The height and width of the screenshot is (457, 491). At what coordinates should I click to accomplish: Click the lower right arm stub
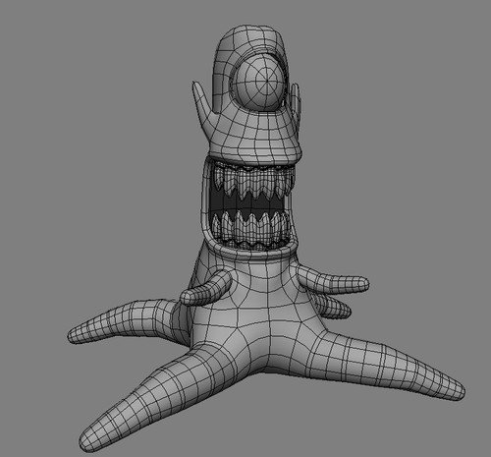click(x=332, y=307)
